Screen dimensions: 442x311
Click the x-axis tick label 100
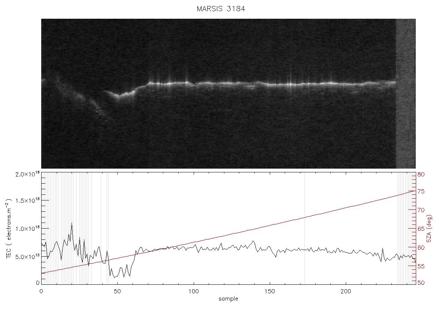tap(194, 291)
